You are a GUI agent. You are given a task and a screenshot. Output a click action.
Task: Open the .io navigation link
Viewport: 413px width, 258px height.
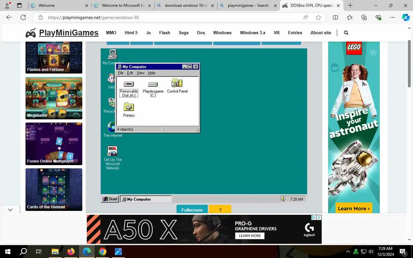pos(148,33)
